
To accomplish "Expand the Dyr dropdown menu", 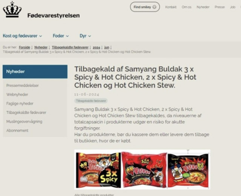I will coord(85,36).
